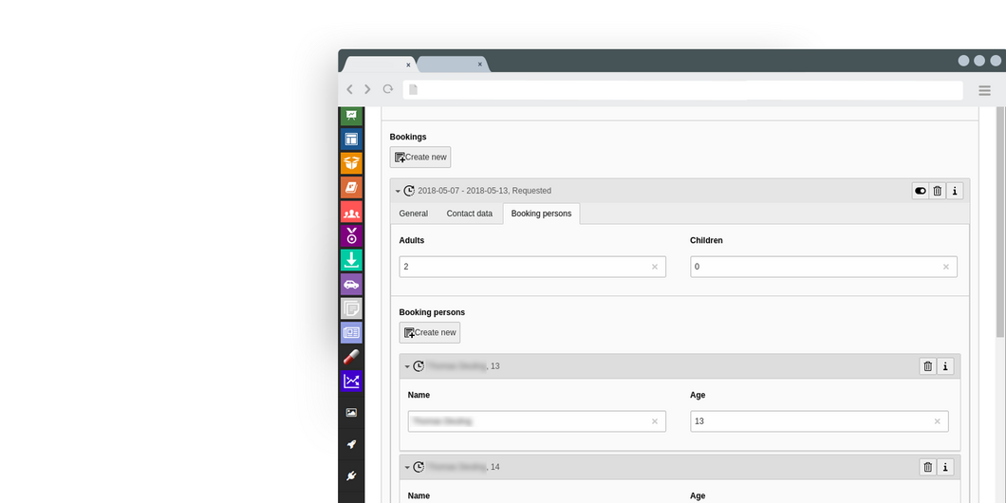
Task: Open the grey stacked notes module
Action: coord(351,308)
